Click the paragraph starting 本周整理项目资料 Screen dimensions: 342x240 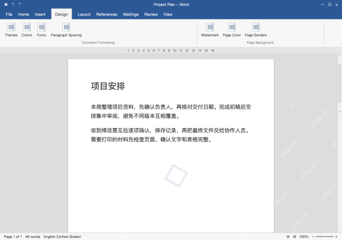click(x=171, y=111)
